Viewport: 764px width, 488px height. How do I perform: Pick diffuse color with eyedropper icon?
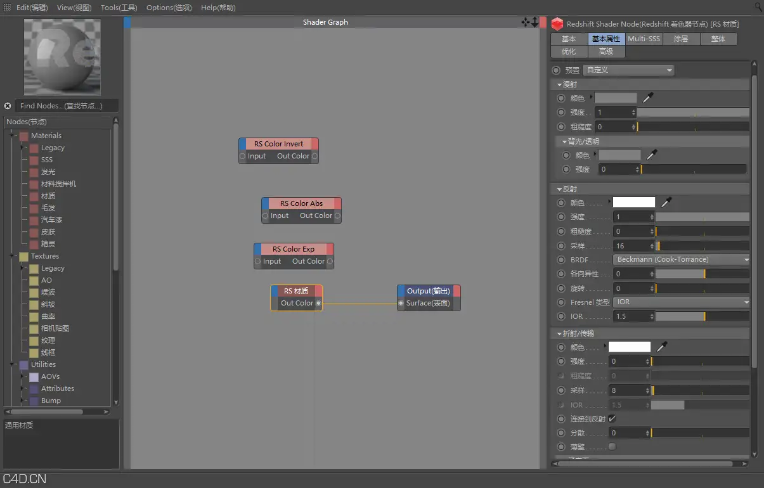pyautogui.click(x=648, y=98)
